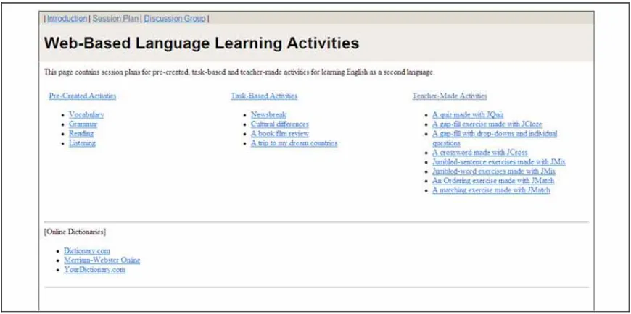Visit the Dictionary.com link

[86, 251]
